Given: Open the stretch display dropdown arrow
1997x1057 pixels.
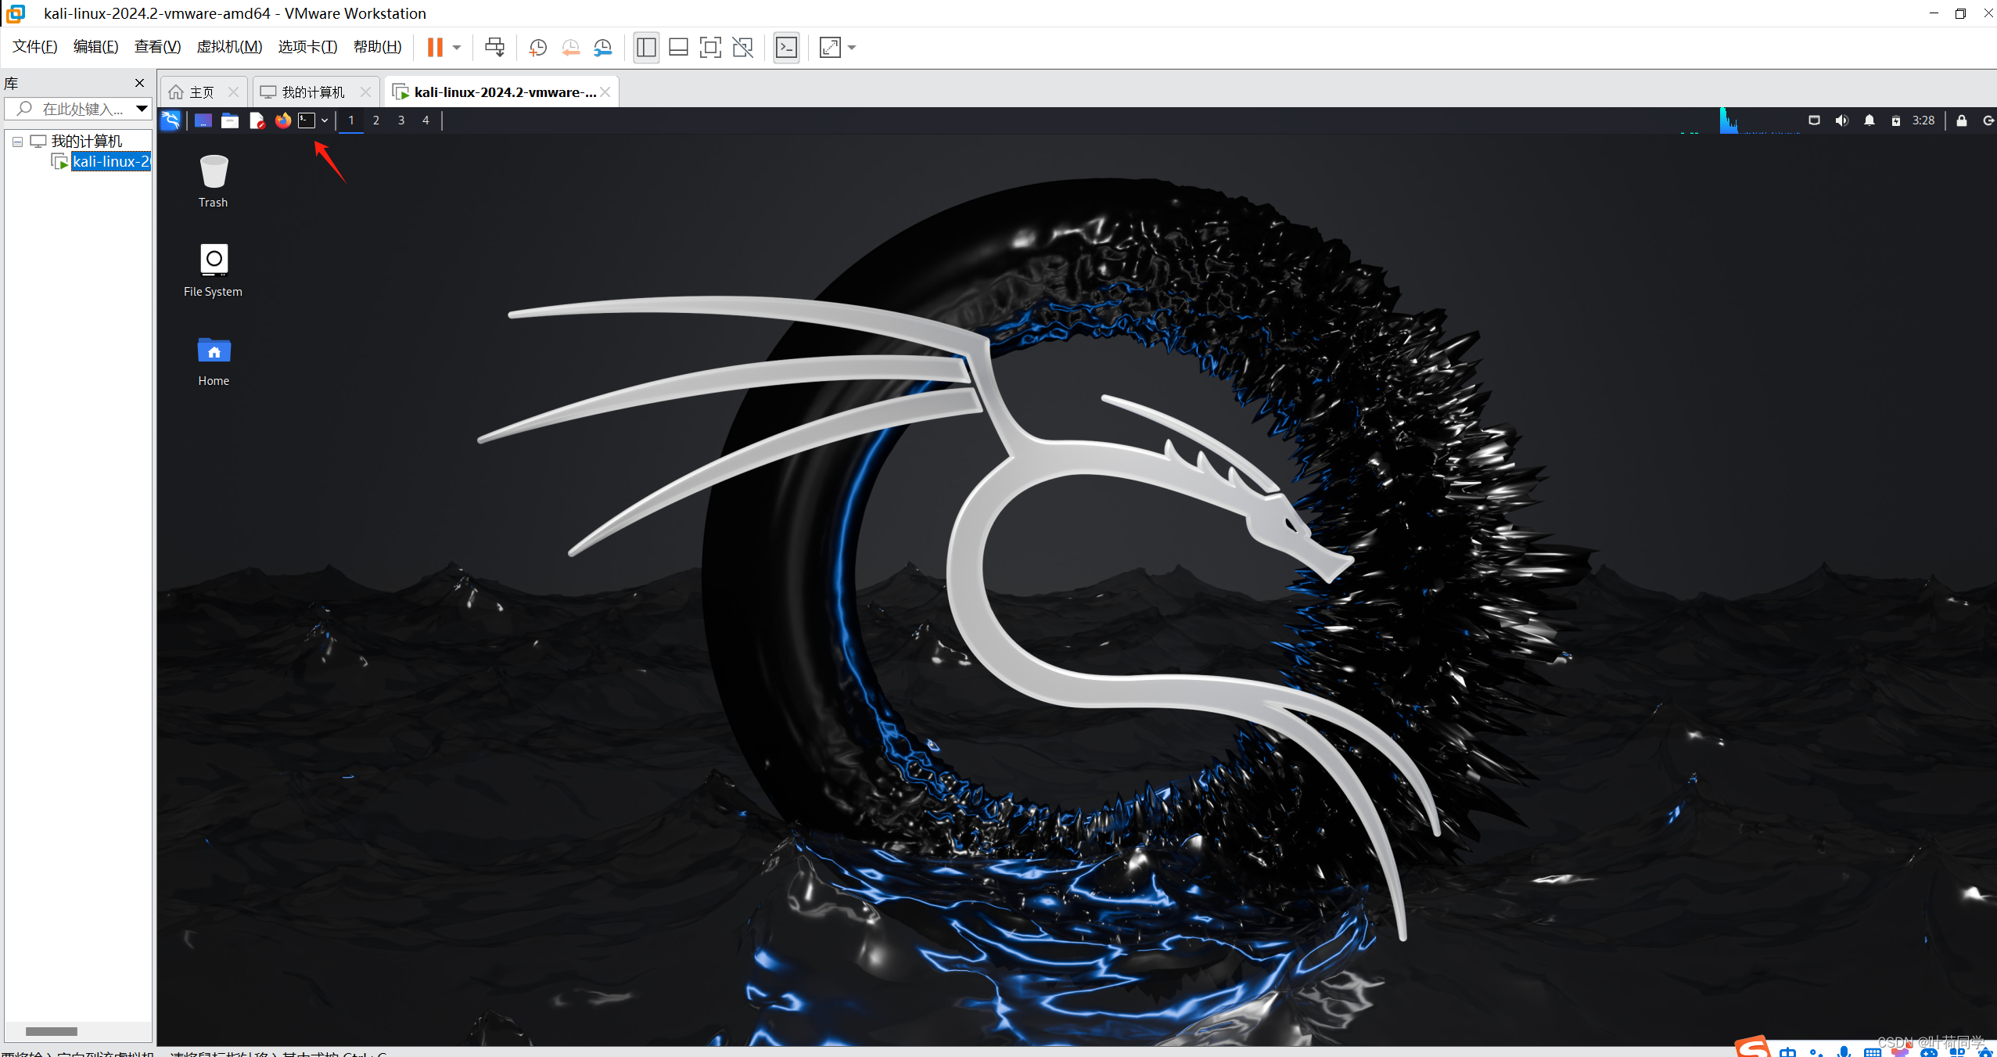Looking at the screenshot, I should [x=852, y=48].
